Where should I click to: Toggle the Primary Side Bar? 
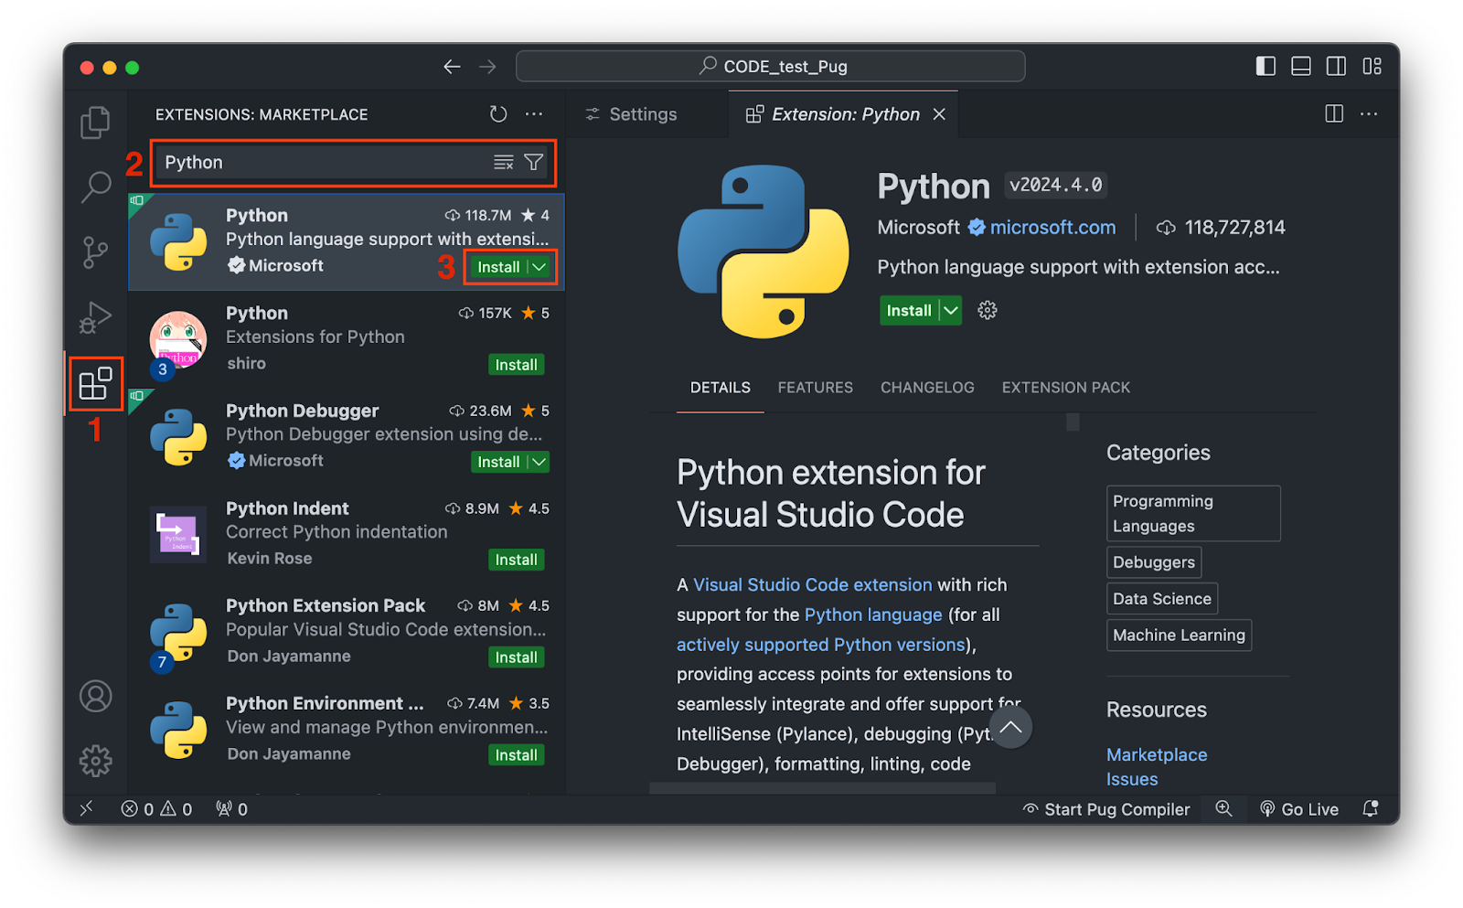[x=1265, y=66]
